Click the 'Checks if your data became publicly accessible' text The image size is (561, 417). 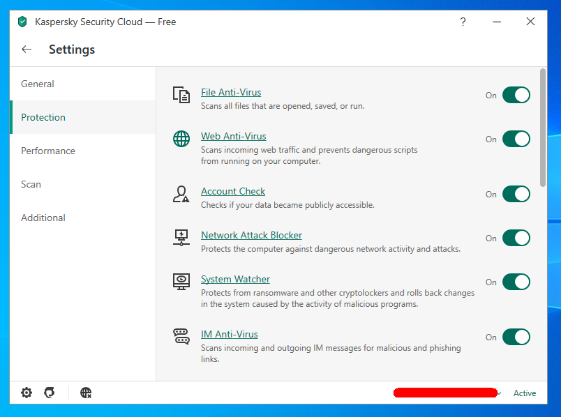[287, 205]
